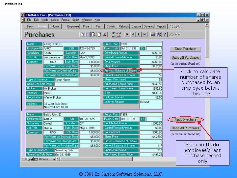Go to next record arrow
This screenshot has height=178, width=237.
click(139, 34)
